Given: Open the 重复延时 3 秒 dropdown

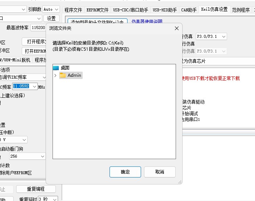Looking at the screenshot, I should point(48,199).
